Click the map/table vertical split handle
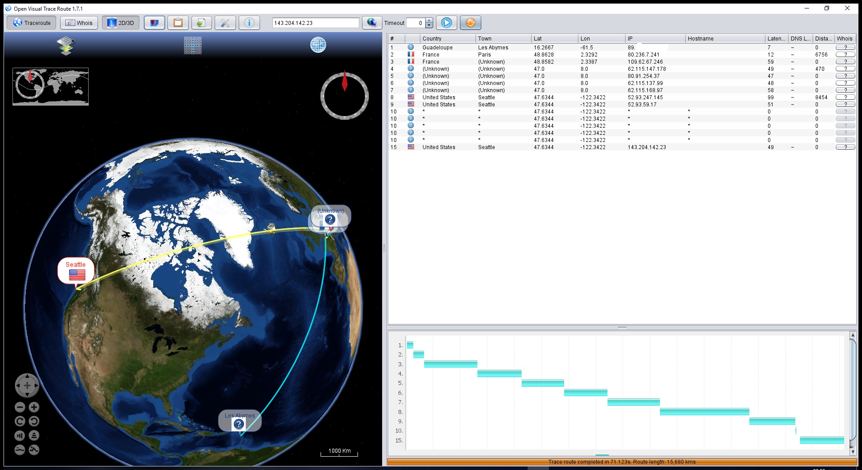The width and height of the screenshot is (862, 470). coord(384,248)
